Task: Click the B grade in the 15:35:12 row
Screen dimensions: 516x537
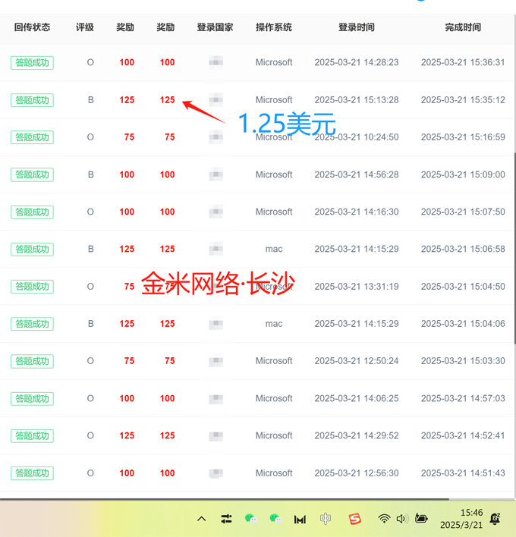Action: coord(91,100)
